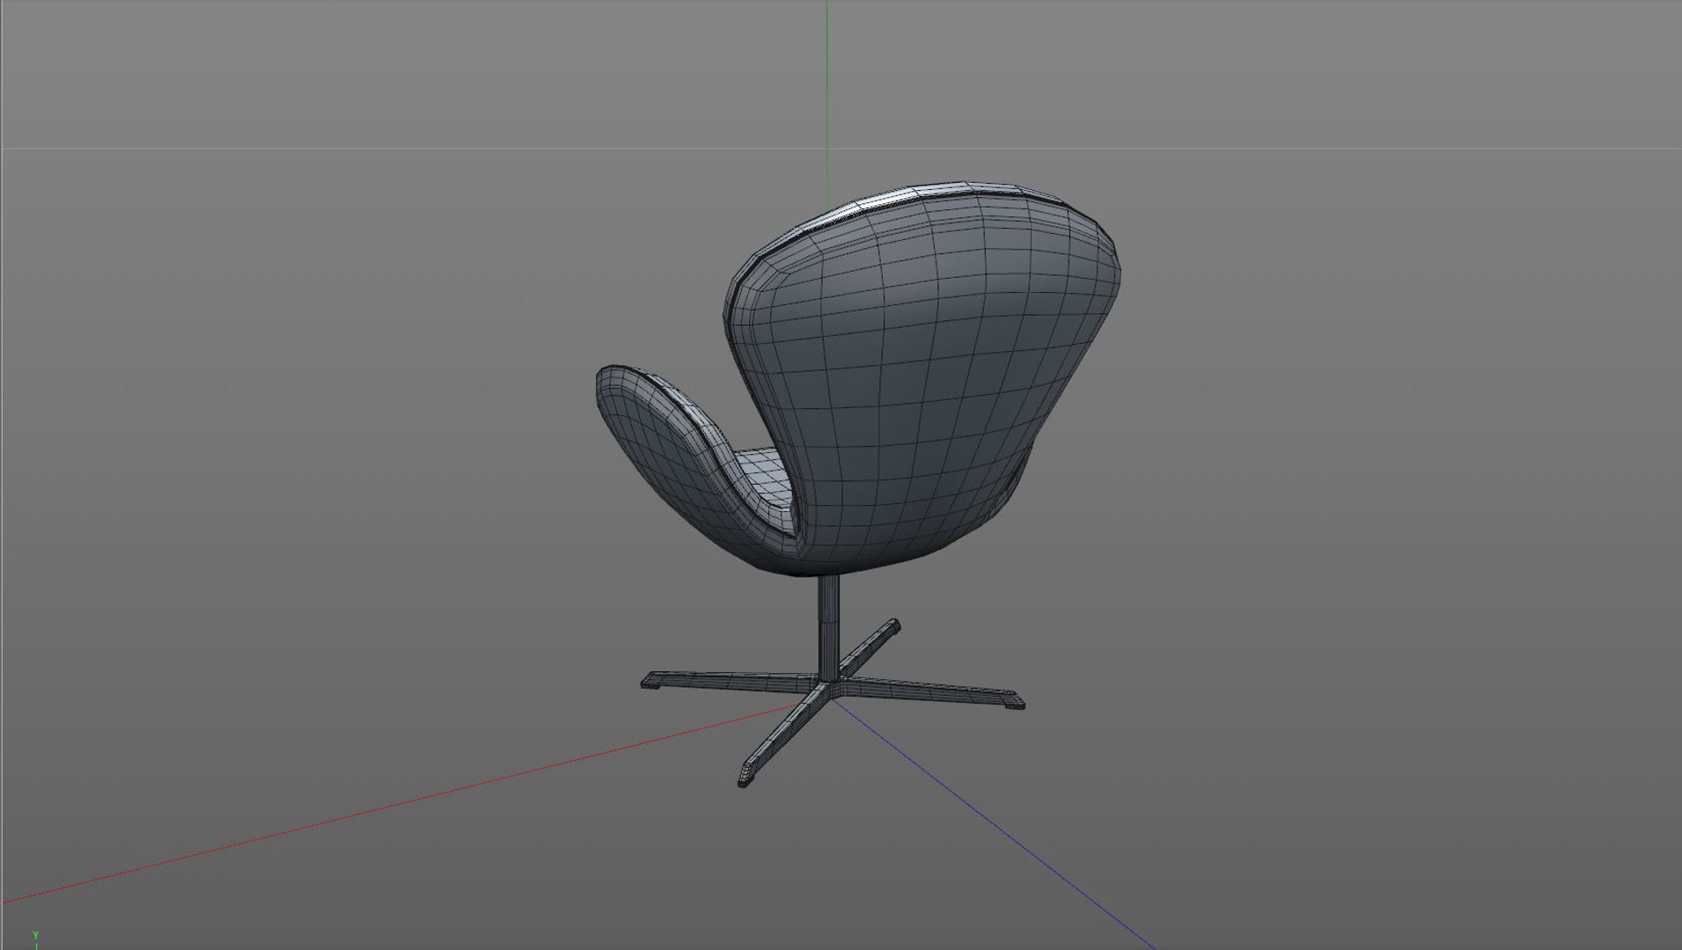Select the short rear base leg
The width and height of the screenshot is (1682, 950).
click(x=870, y=647)
